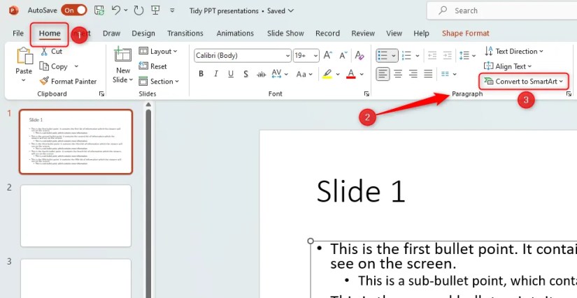Start presentation from beginning icon
577x298 pixels.
155,10
